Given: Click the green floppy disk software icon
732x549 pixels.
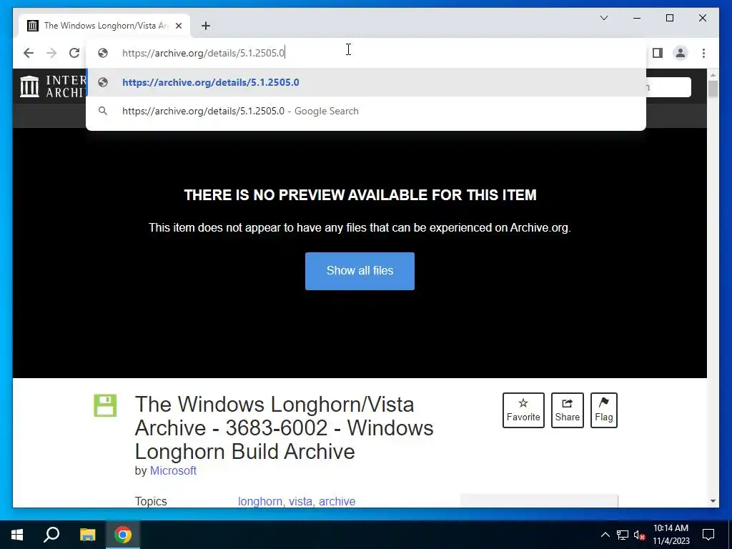Looking at the screenshot, I should coord(105,405).
